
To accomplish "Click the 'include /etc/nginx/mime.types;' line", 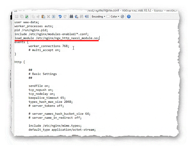I will tap(55, 126).
